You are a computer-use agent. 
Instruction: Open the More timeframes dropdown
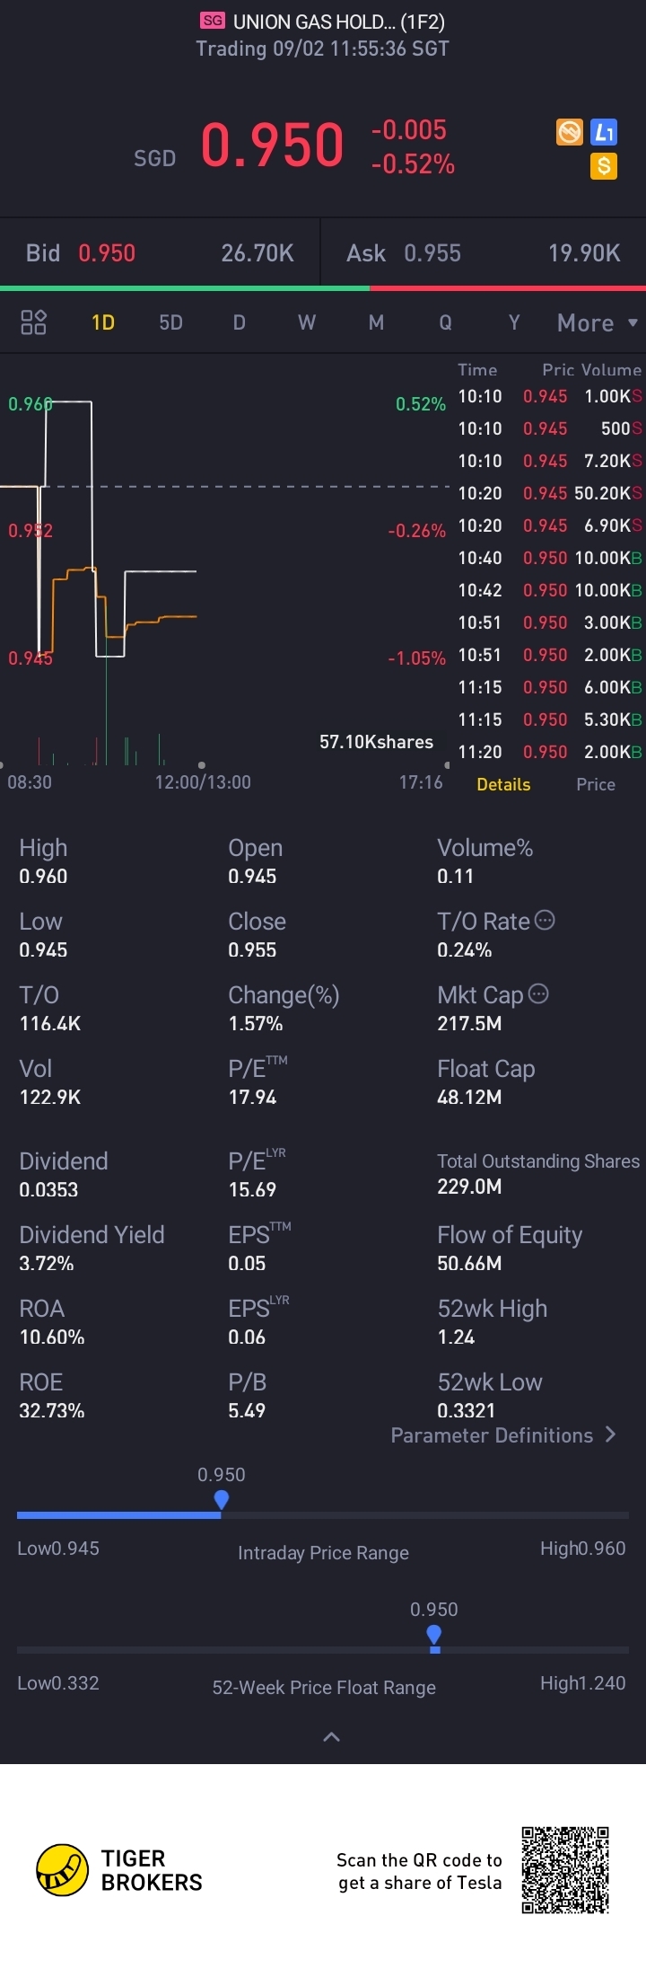point(597,322)
